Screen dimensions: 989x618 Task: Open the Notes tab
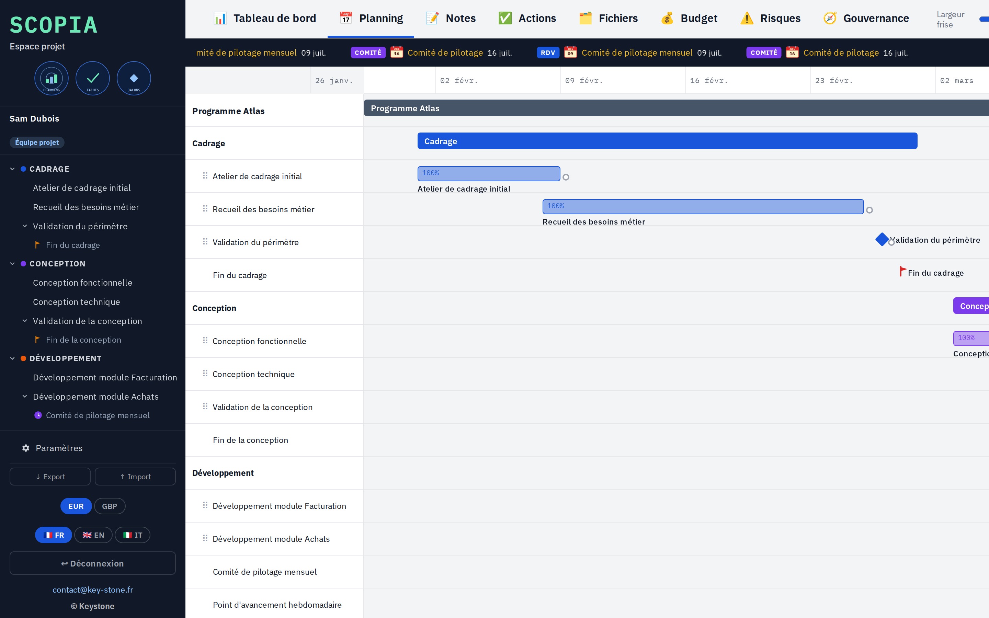point(451,19)
